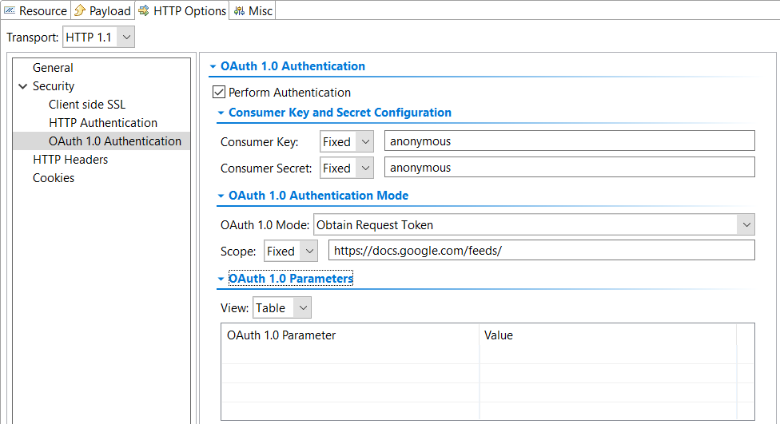Collapse the OAuth 1.0 Authentication section arrow
Image resolution: width=780 pixels, height=424 pixels.
tap(213, 66)
